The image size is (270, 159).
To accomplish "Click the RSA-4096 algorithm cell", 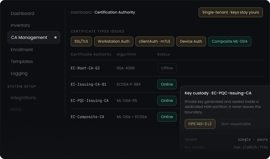I will (126, 68).
